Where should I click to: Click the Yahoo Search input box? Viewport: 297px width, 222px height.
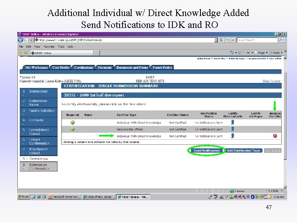point(257,40)
